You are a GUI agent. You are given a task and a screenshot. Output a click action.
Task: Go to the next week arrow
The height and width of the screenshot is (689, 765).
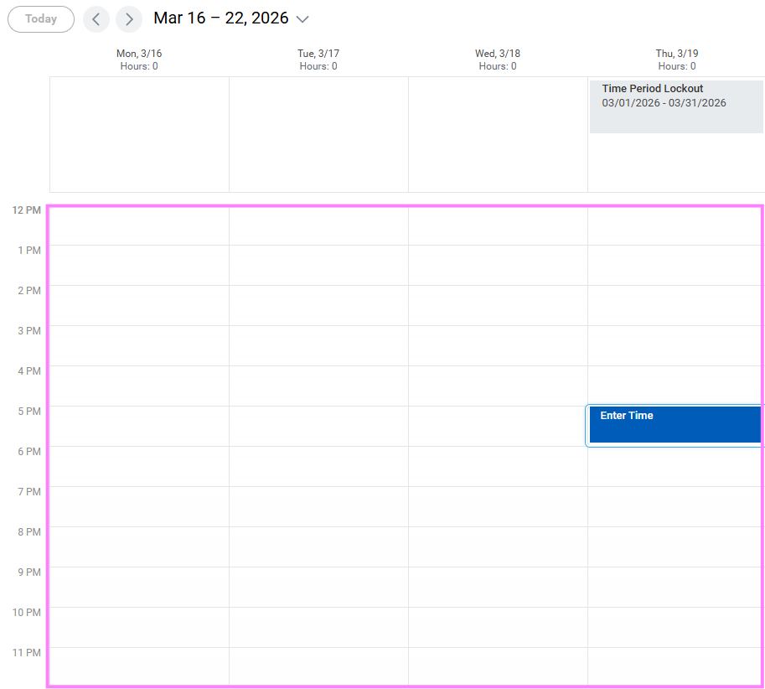tap(129, 19)
